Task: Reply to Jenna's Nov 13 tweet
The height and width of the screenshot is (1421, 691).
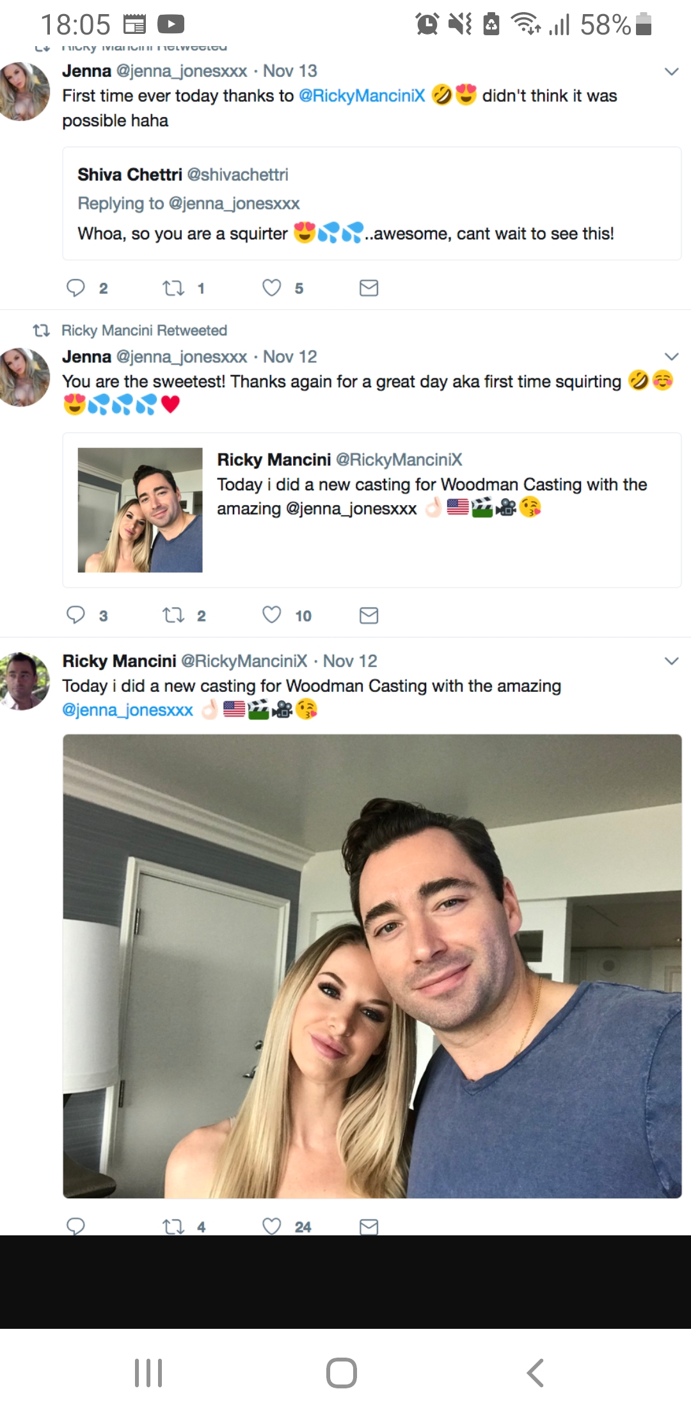Action: tap(75, 288)
